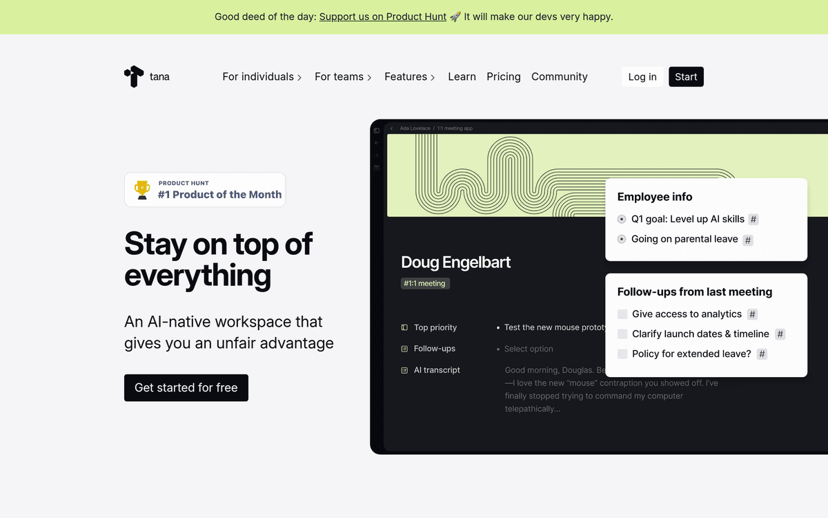Expand the Features navigation dropdown
Viewport: 828px width, 518px height.
point(409,77)
